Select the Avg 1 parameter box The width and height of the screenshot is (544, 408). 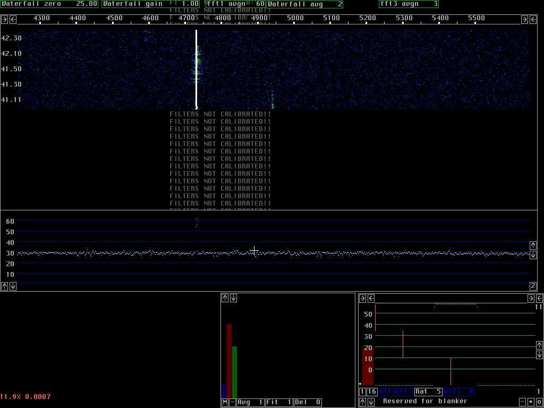251,403
